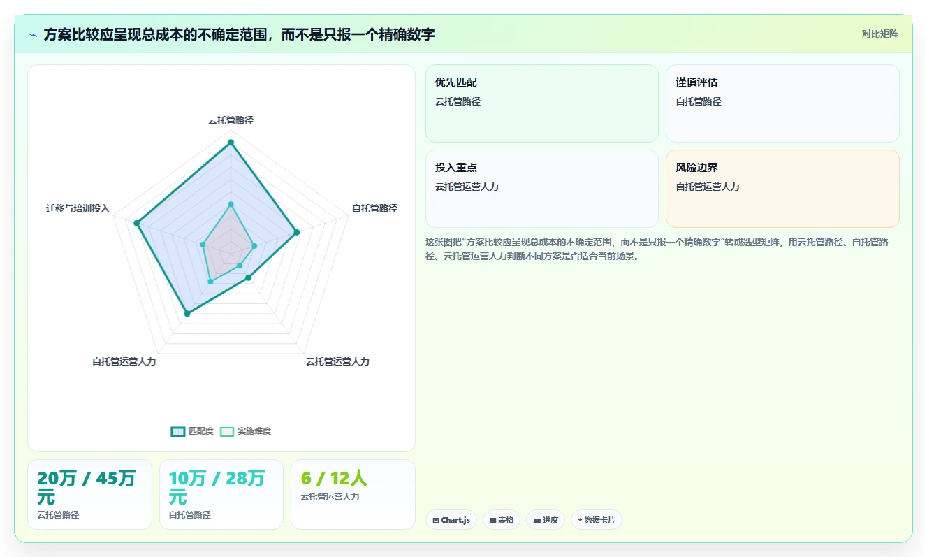This screenshot has height=557, width=927.
Task: Click 自托管路径 caption under 10万 / 28万元
Action: click(190, 515)
